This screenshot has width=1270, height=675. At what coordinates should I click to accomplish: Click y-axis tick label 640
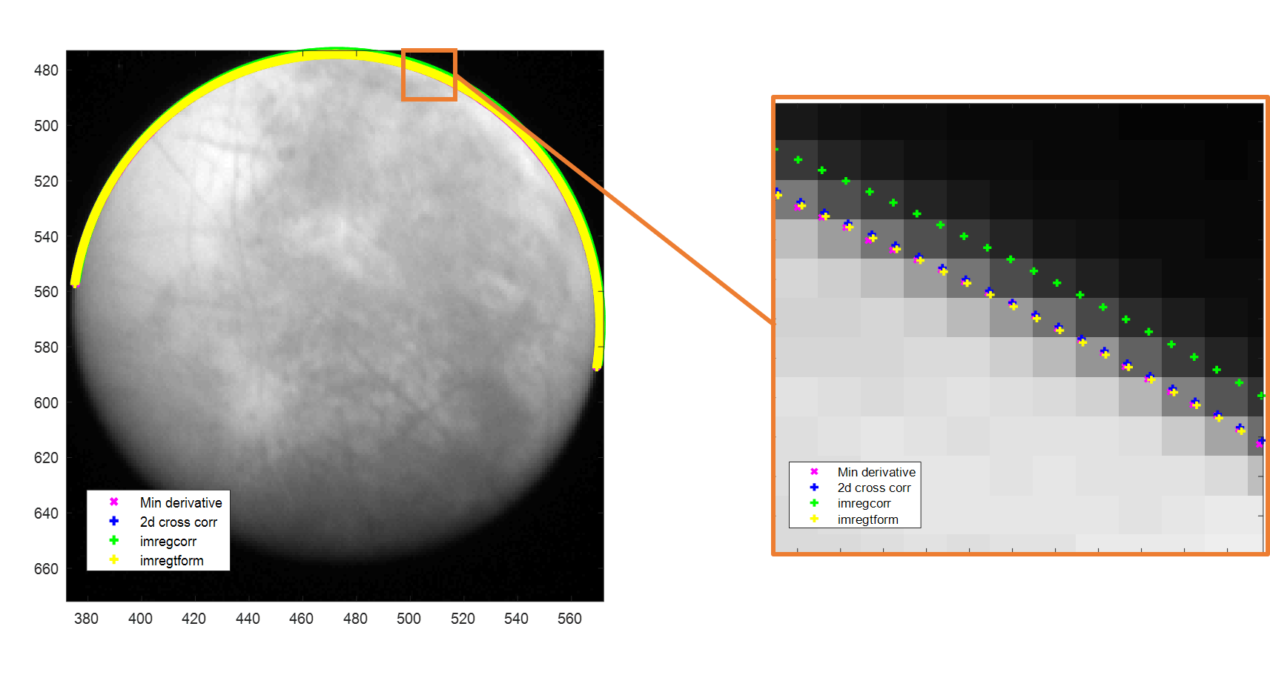click(x=46, y=513)
